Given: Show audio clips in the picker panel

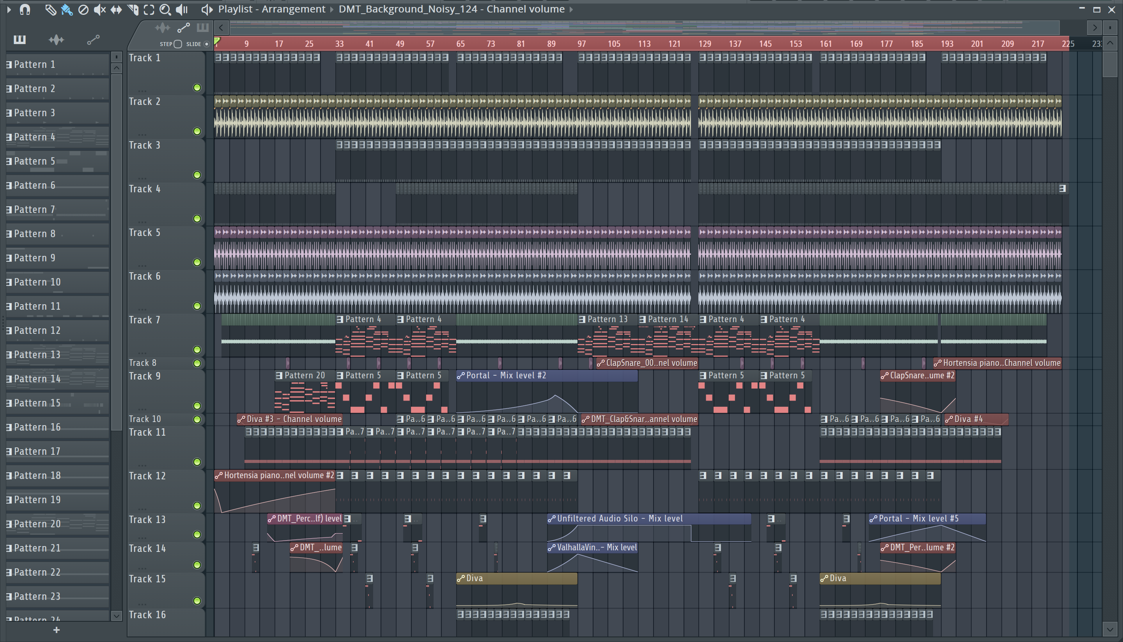Looking at the screenshot, I should pos(56,40).
